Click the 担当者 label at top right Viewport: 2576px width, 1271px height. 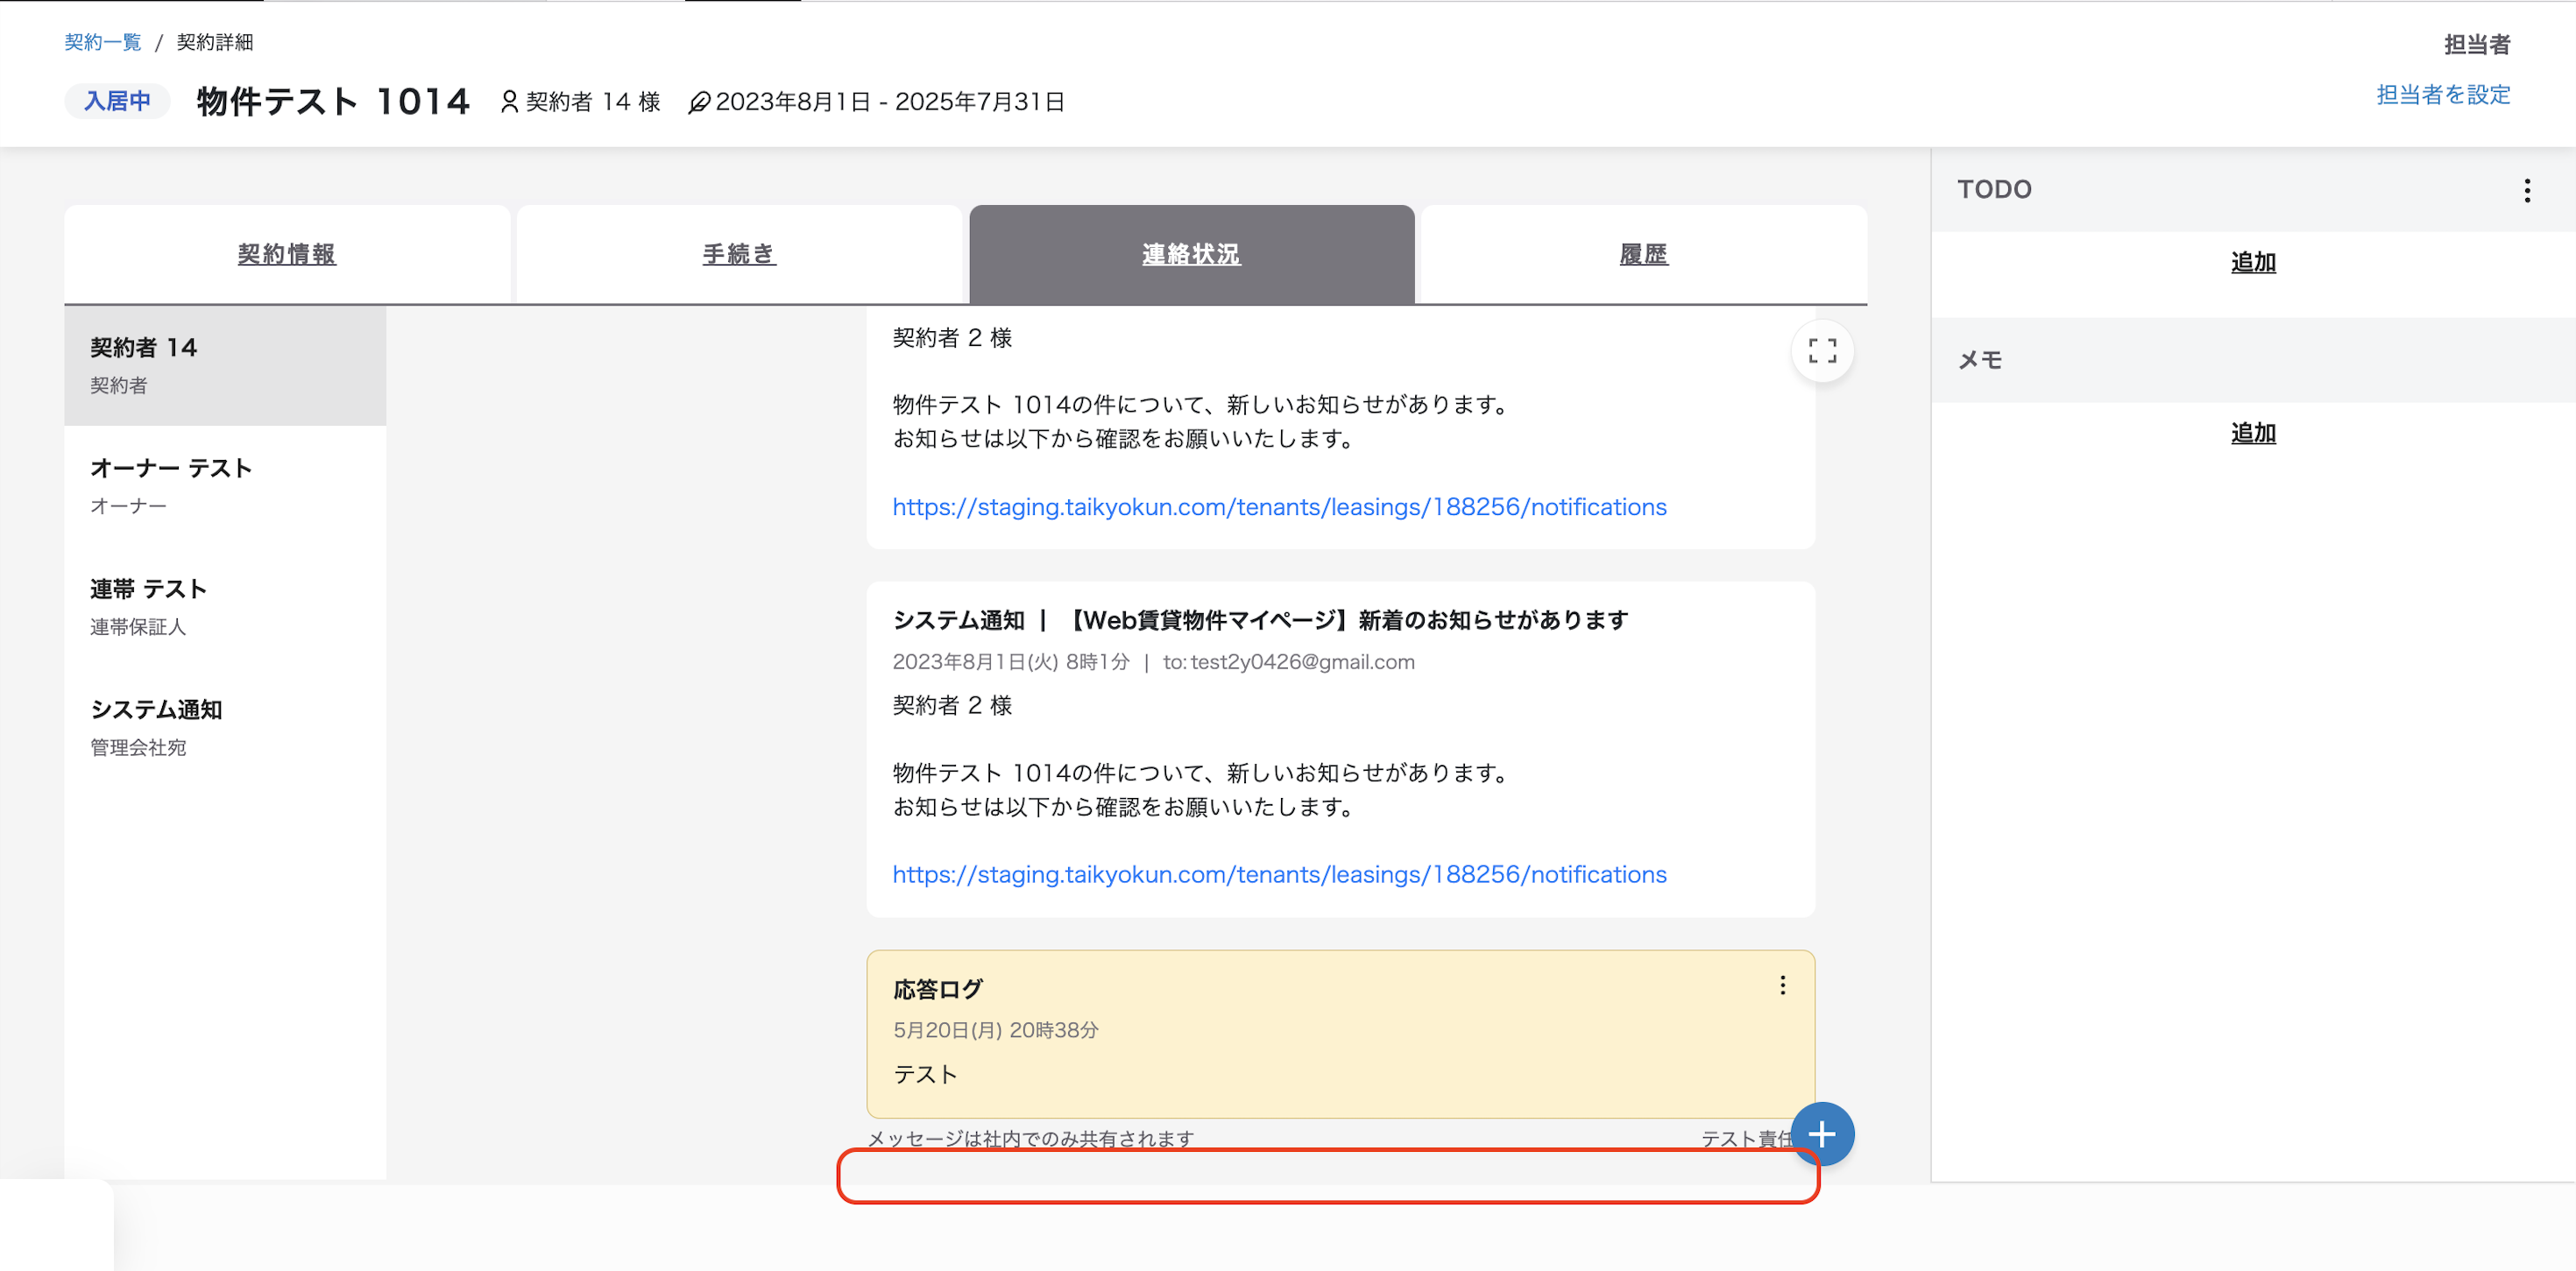point(2477,44)
